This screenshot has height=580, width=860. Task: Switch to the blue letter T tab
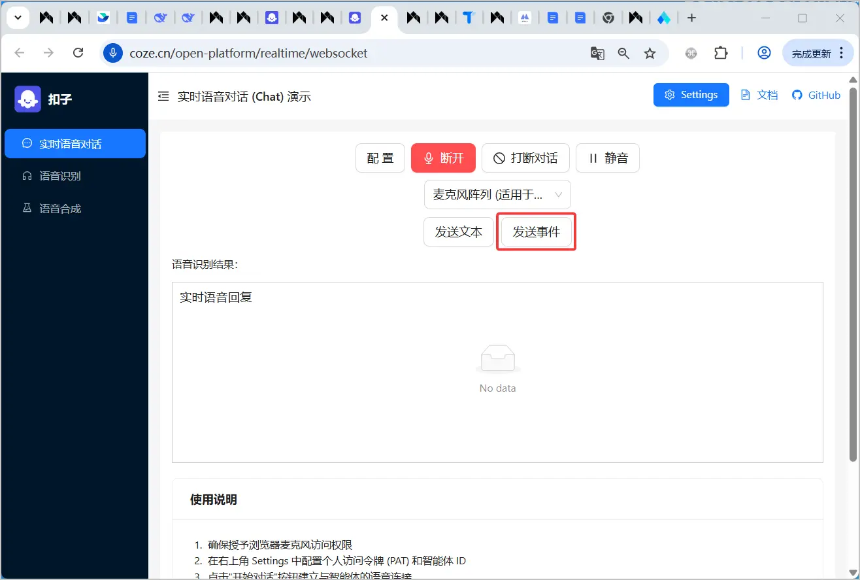pos(469,18)
